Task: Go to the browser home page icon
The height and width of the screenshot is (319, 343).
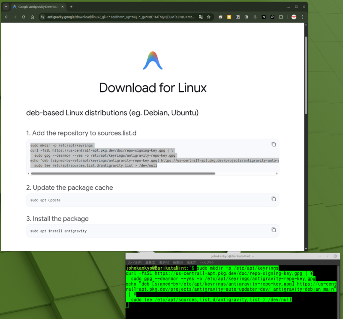Action: pos(33,17)
